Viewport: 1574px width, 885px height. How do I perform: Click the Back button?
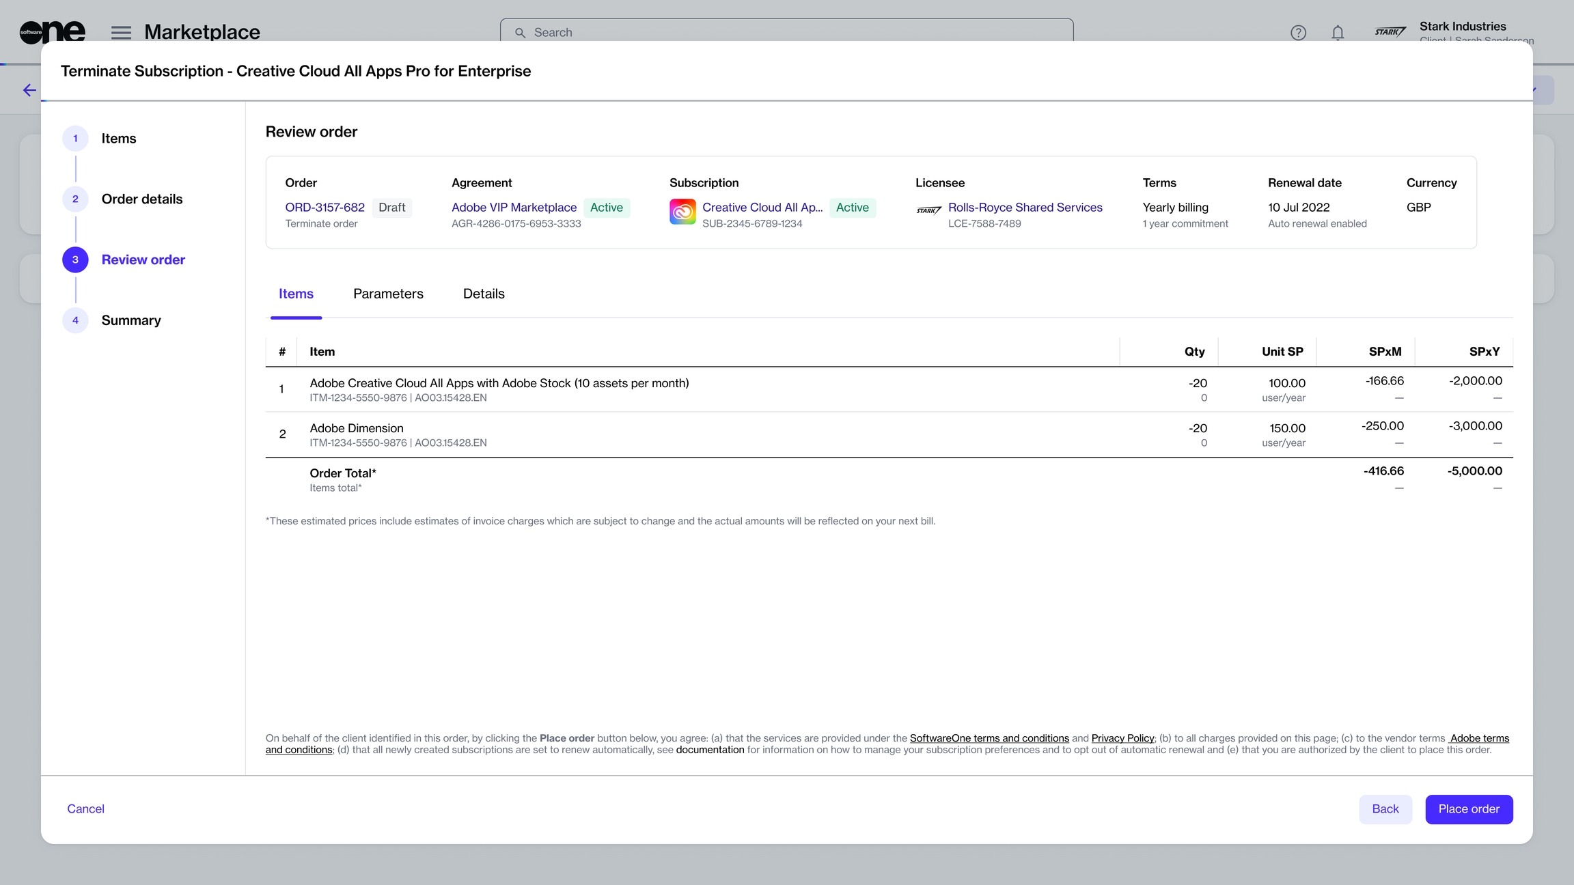pyautogui.click(x=1385, y=809)
